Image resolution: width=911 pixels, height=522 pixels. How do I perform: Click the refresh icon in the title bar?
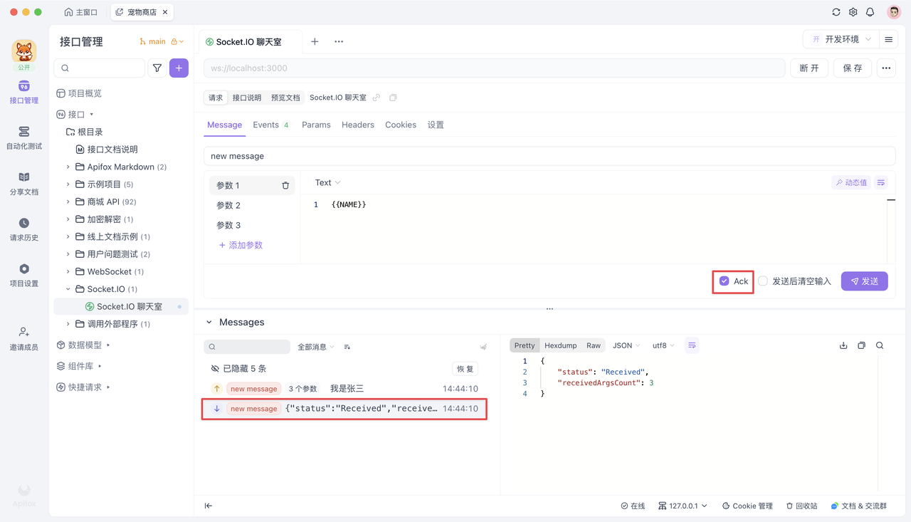836,12
